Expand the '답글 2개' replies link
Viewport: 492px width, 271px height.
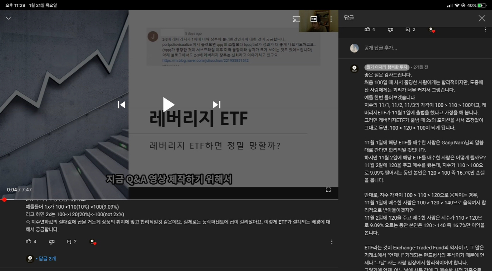click(47, 259)
